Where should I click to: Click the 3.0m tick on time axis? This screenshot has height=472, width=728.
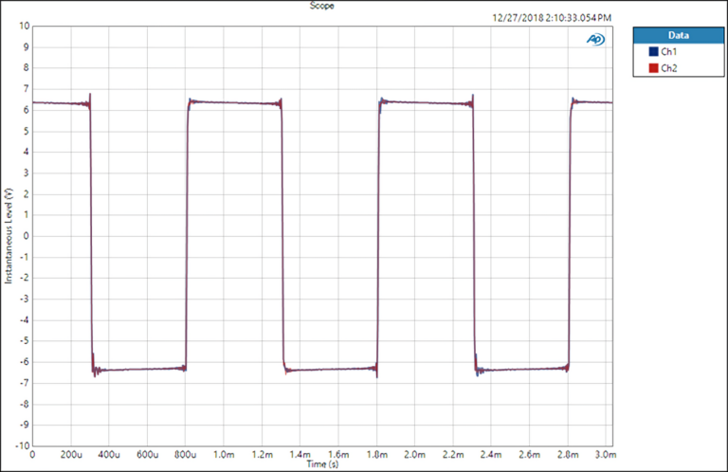coord(606,454)
